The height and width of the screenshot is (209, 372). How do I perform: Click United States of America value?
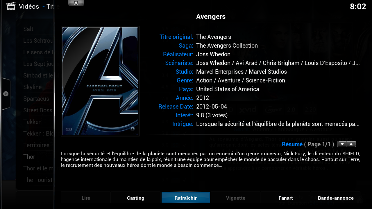click(228, 89)
